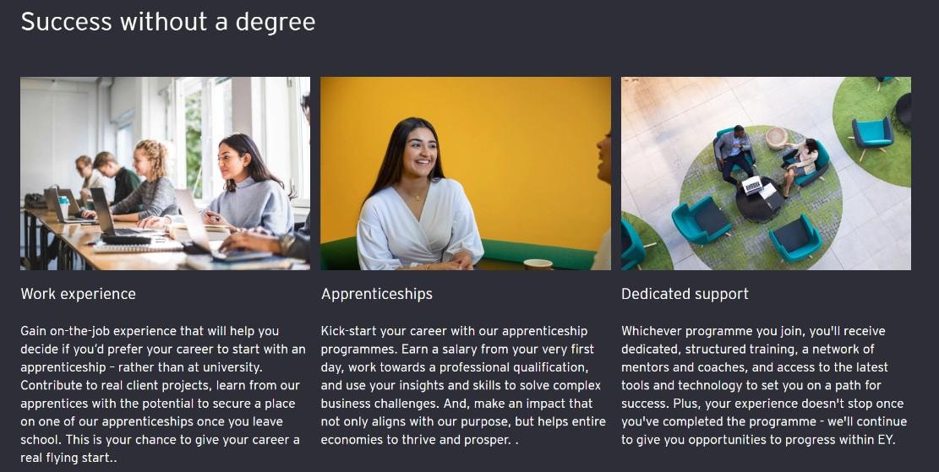
Task: Click the word "EY" ending the support text
Action: point(886,440)
